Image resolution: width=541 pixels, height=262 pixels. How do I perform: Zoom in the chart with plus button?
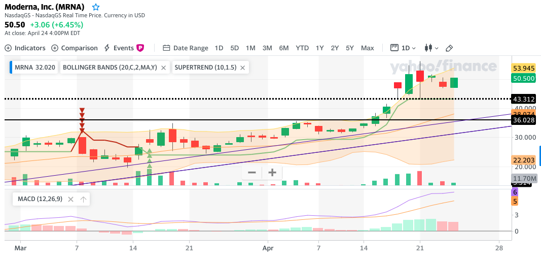[272, 173]
